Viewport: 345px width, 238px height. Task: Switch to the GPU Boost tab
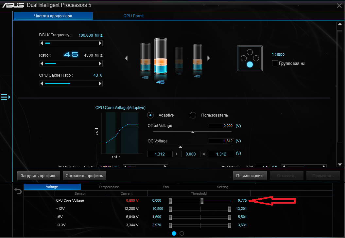tap(133, 16)
